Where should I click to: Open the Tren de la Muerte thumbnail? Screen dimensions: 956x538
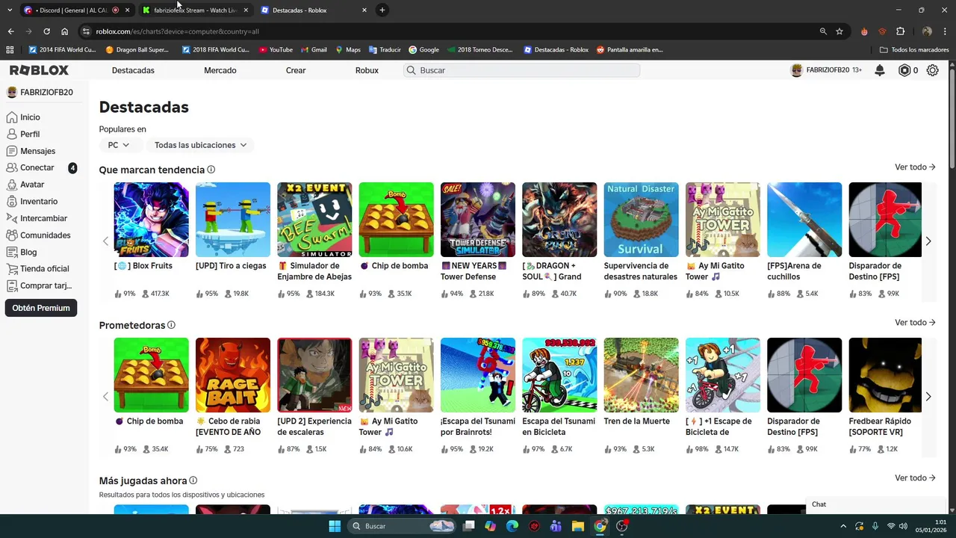pyautogui.click(x=641, y=375)
